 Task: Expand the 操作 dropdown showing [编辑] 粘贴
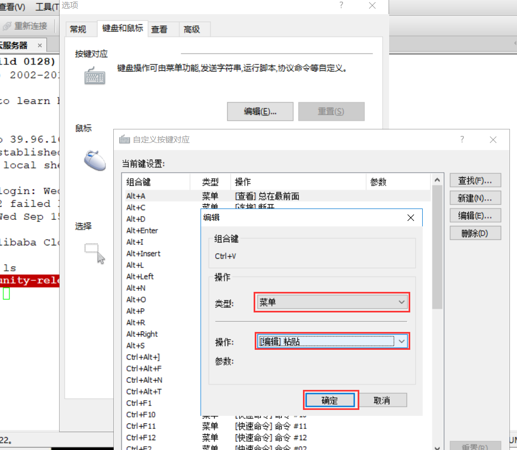click(x=401, y=341)
